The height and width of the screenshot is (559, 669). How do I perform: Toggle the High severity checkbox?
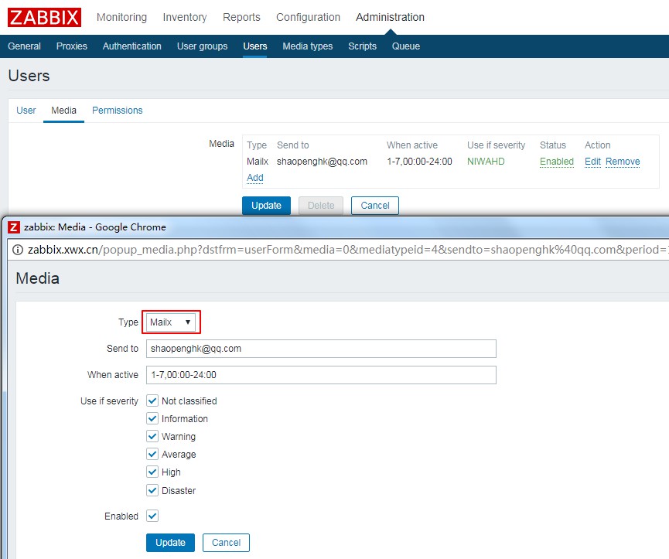tap(152, 472)
